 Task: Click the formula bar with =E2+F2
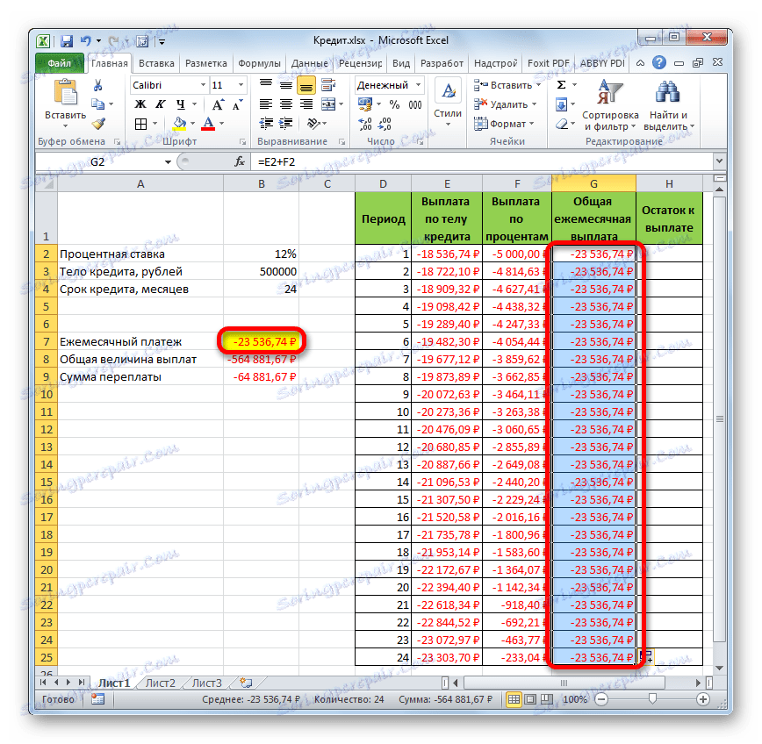(x=481, y=161)
